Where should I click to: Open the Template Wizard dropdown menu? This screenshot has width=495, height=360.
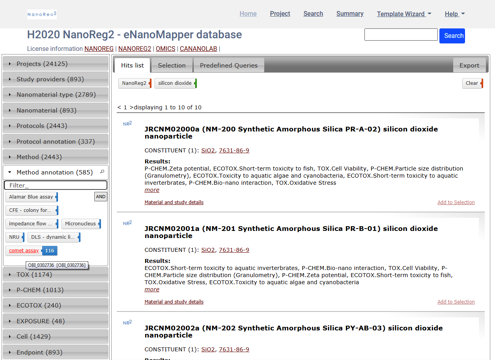point(404,14)
